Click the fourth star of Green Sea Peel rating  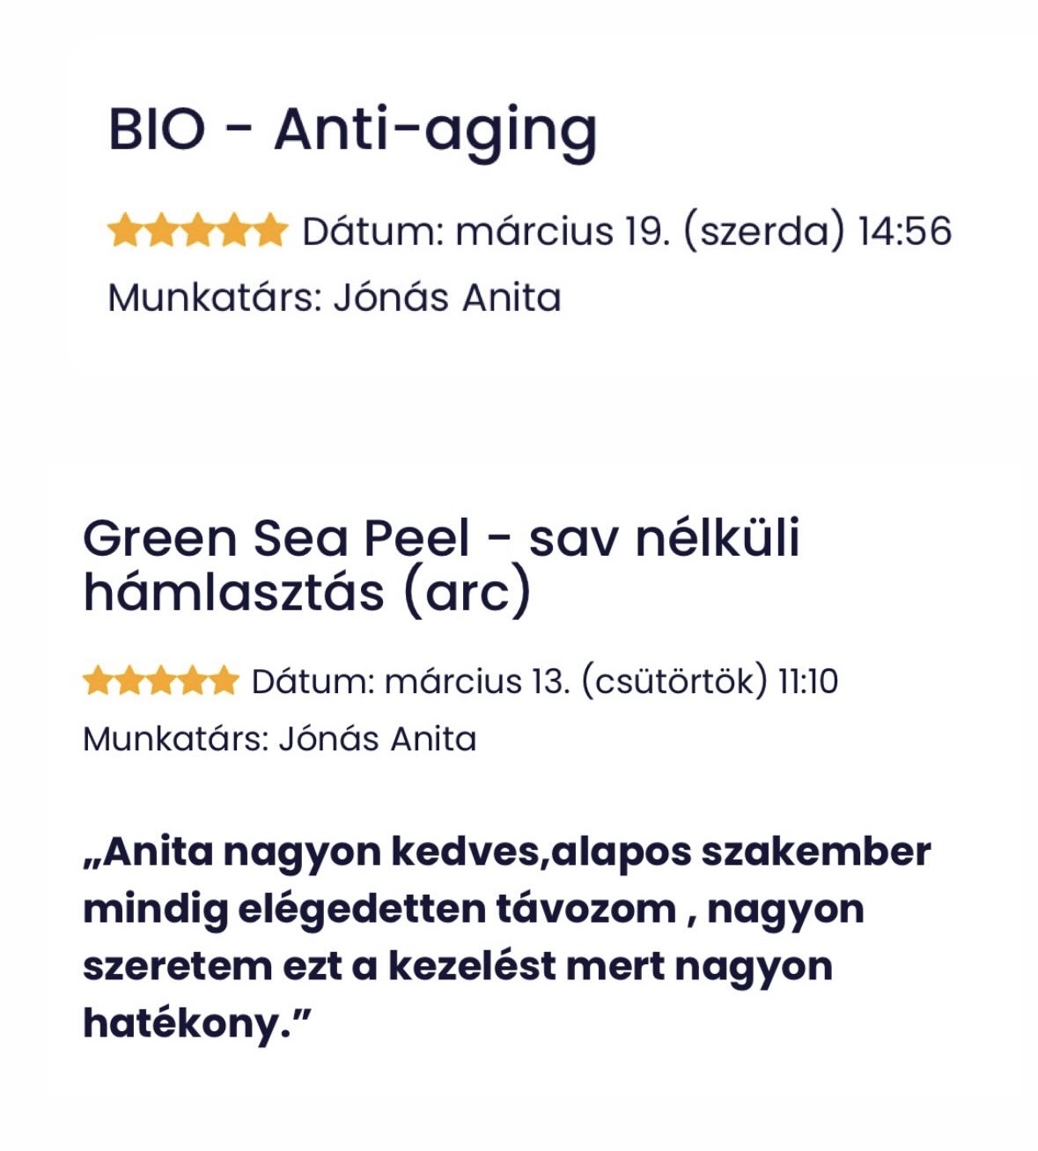tap(193, 681)
